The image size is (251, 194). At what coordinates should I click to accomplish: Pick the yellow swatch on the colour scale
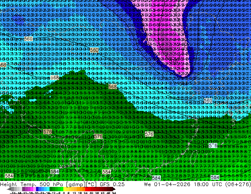pyautogui.click(x=65, y=189)
